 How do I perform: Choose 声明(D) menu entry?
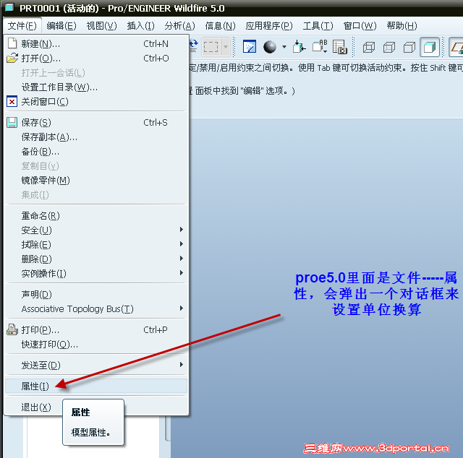click(96, 294)
